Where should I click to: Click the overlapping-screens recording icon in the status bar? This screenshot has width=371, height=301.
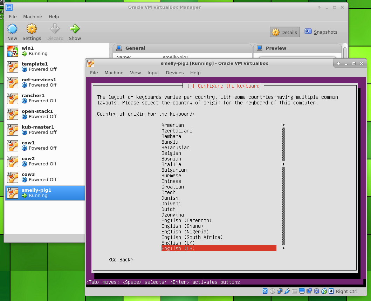(309, 291)
